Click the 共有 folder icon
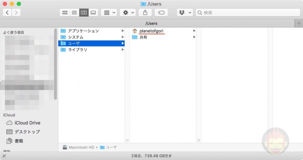 pyautogui.click(x=135, y=37)
